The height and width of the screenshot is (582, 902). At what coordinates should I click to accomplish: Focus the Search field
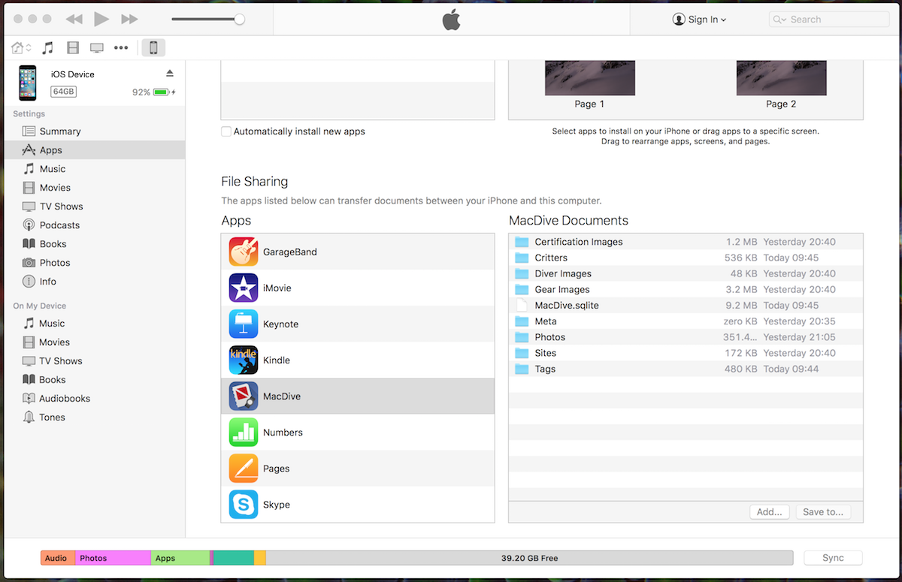click(829, 20)
